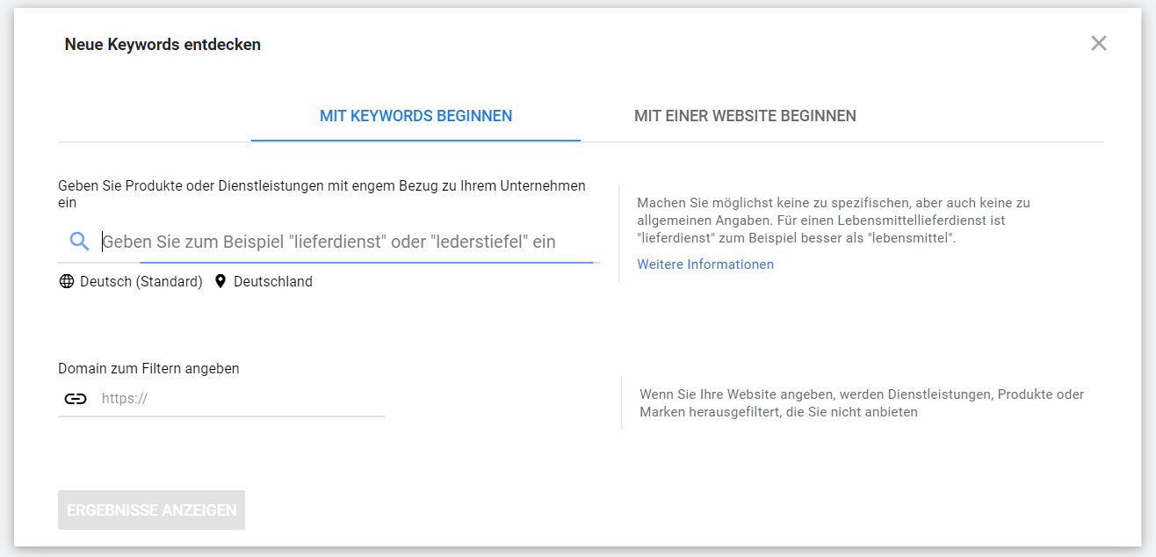Click the globe icon beside Deutsch (Standard)
The image size is (1156, 557).
click(x=66, y=281)
